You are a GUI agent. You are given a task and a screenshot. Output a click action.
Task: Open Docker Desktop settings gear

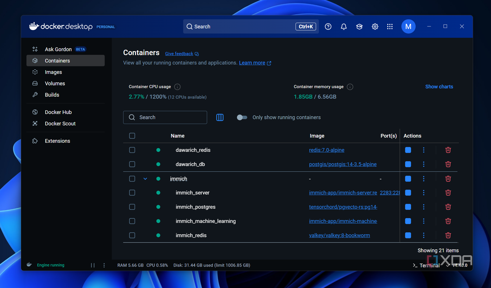(x=375, y=27)
